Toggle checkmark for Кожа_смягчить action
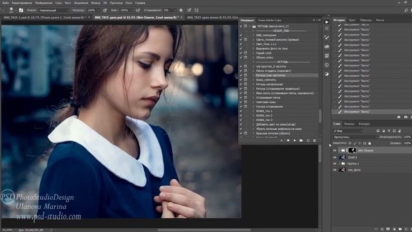 [x=241, y=80]
